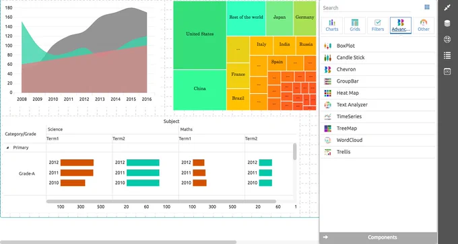458x244 pixels.
Task: Click the France treemap tile
Action: (238, 75)
